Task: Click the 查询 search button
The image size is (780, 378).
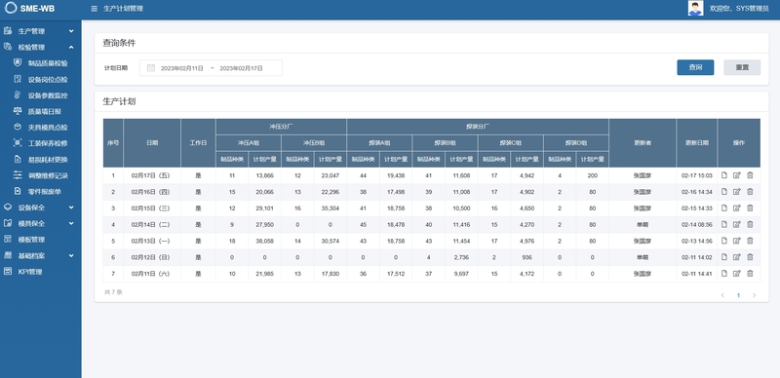Action: click(x=695, y=67)
